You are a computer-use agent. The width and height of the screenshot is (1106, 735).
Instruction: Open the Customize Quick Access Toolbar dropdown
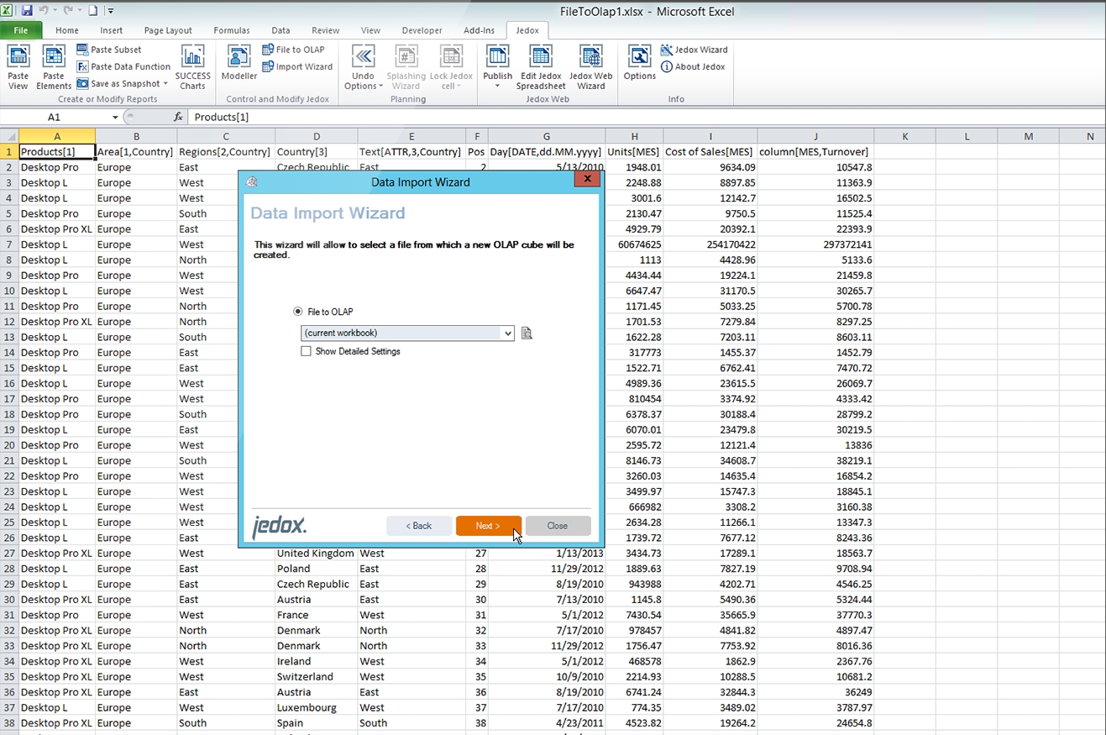coord(111,11)
